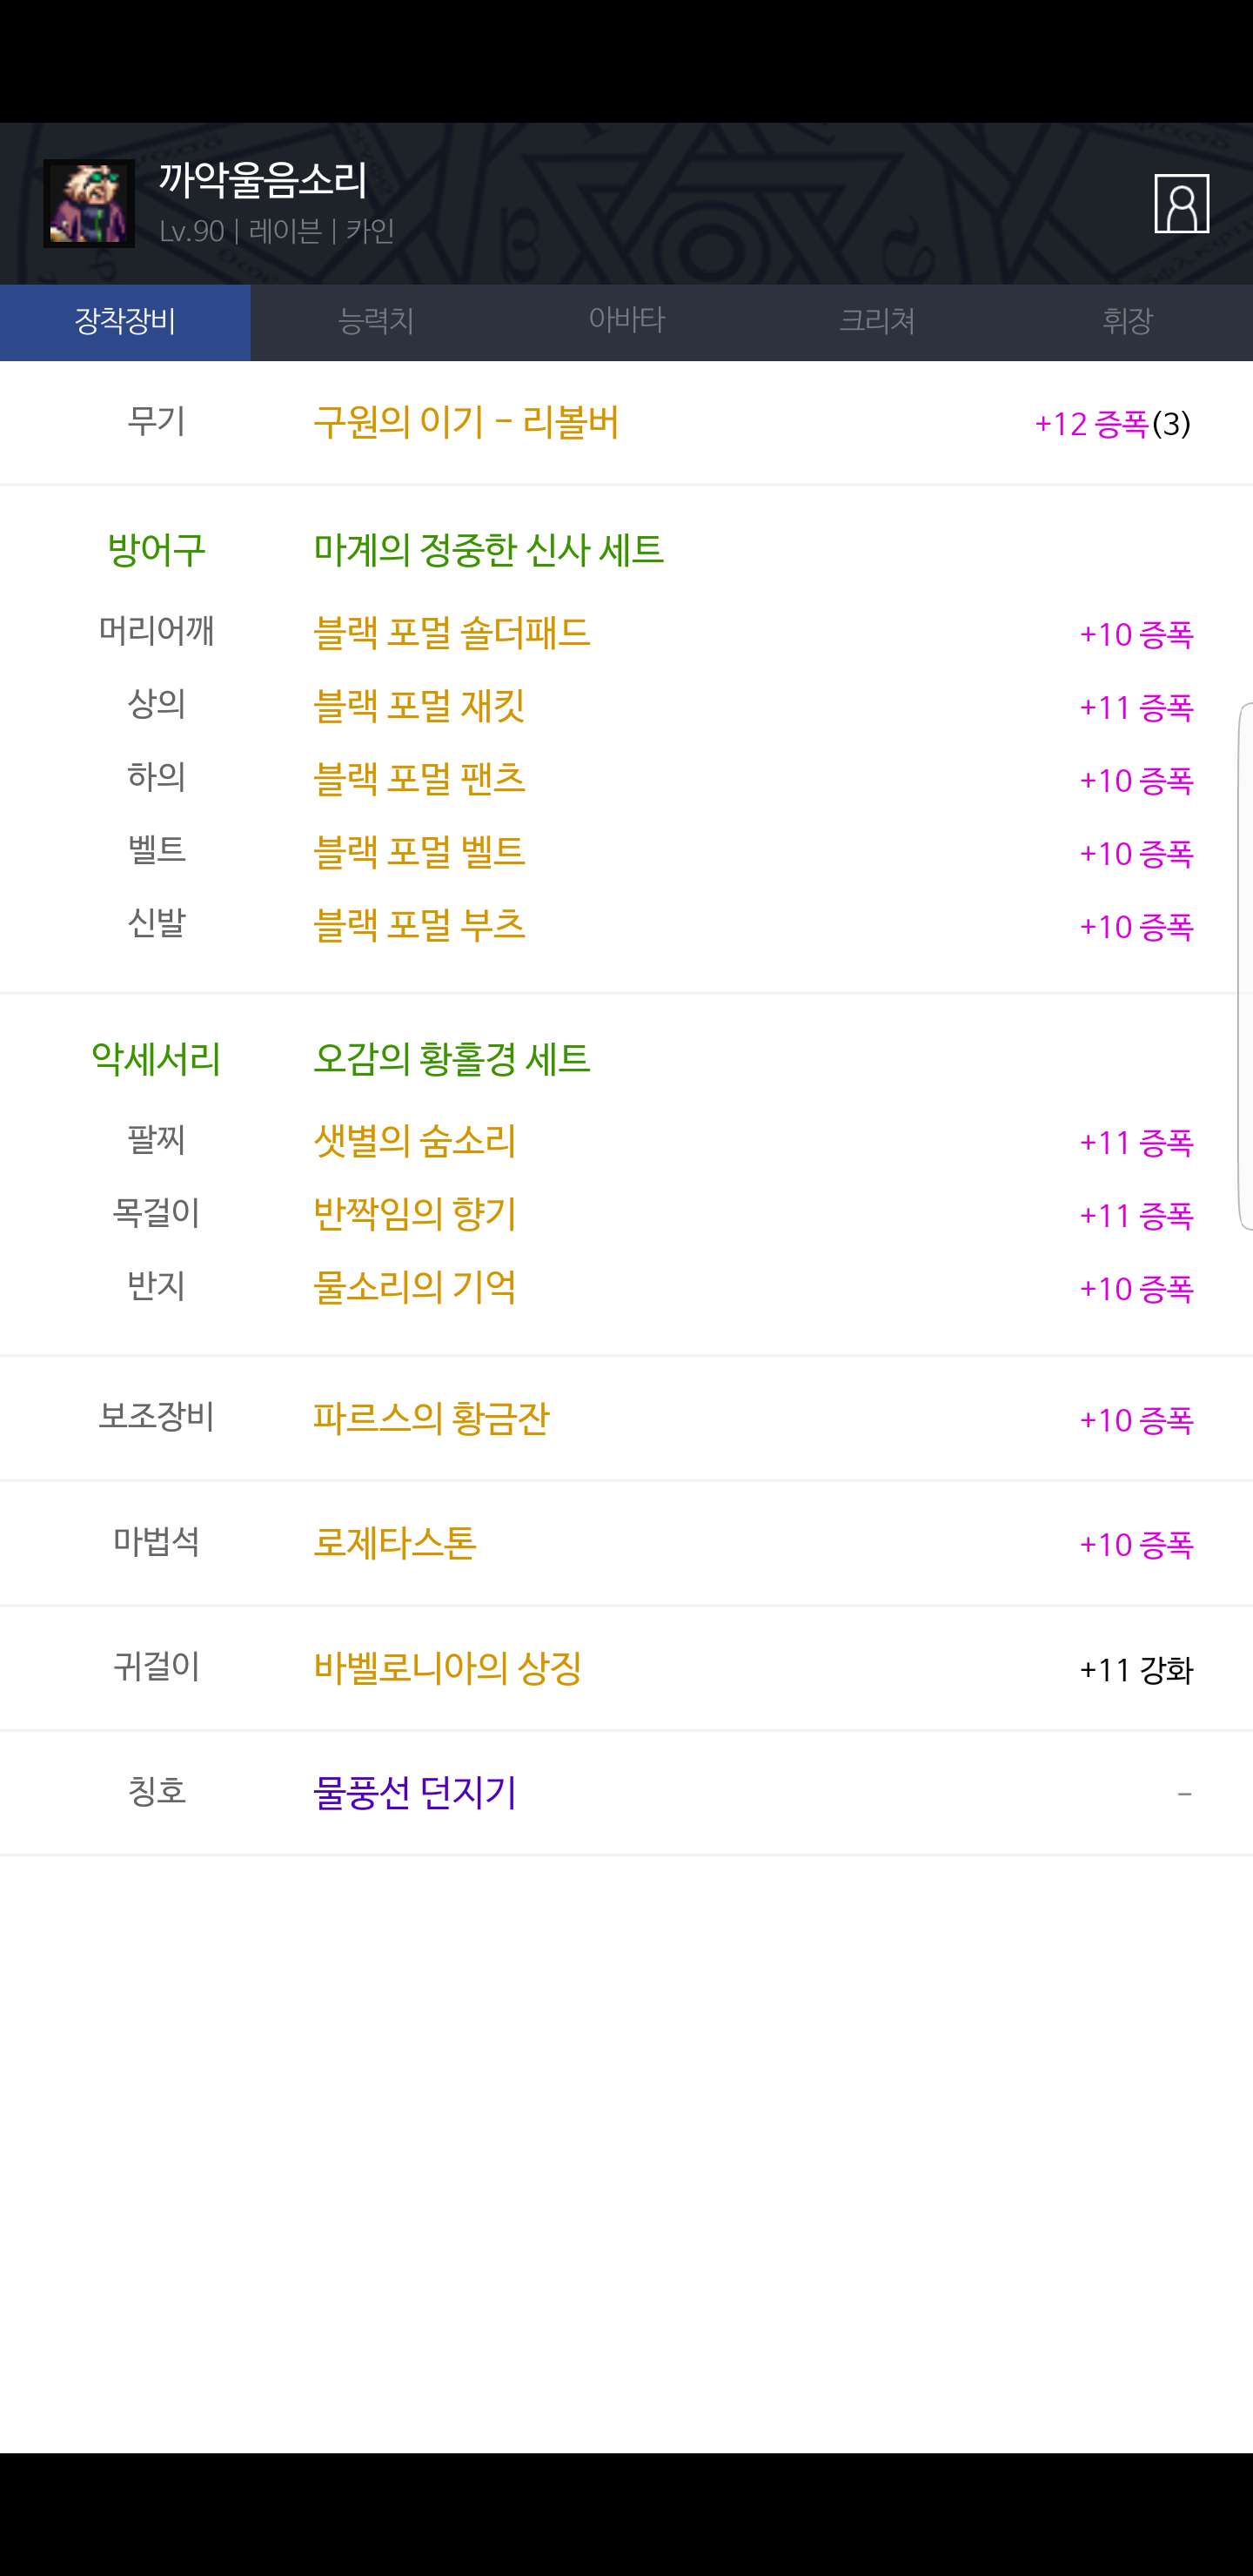Tap the 반짝임의 향기 necklace
This screenshot has width=1253, height=2576.
pos(415,1214)
